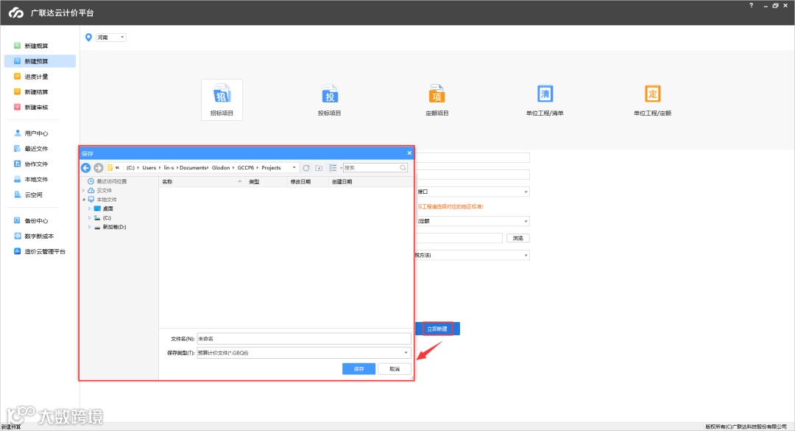This screenshot has width=795, height=431.
Task: Expand the 桌面 tree node
Action: coord(90,209)
